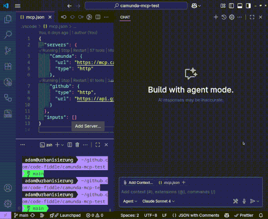Go back with the navigation arrow
The width and height of the screenshot is (268, 219).
click(69, 6)
